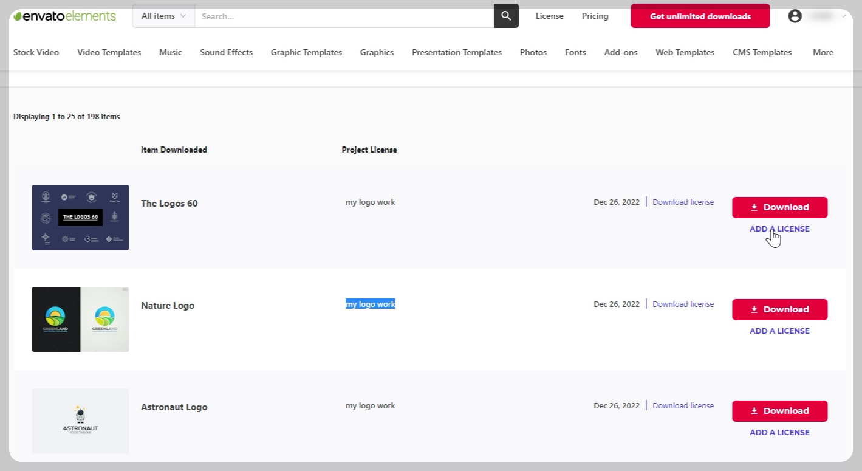
Task: Open the user account avatar icon
Action: 795,16
